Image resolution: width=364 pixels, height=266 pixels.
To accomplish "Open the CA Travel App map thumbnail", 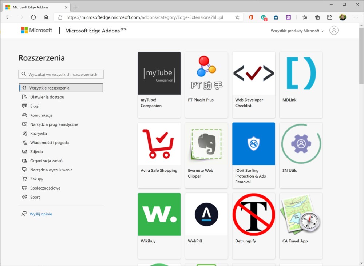I will tap(301, 214).
